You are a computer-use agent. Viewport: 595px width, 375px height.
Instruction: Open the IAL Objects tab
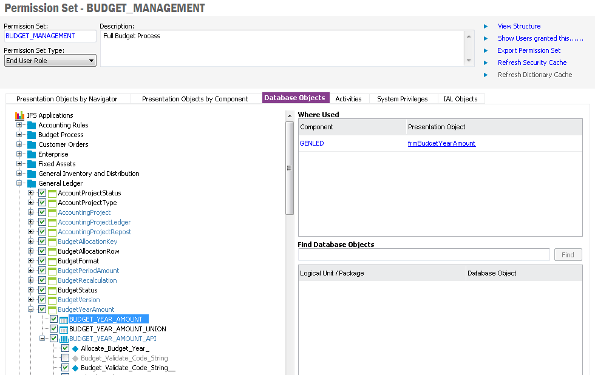(460, 99)
